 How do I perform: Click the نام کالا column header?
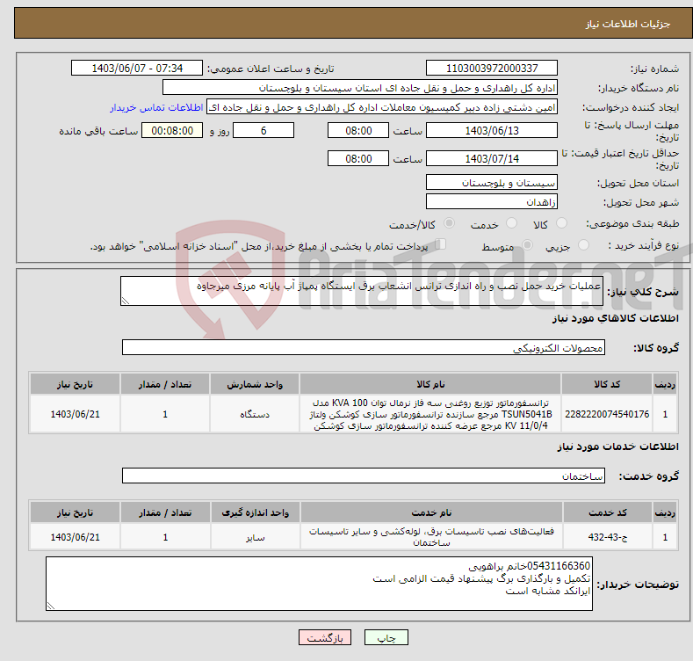[430, 384]
